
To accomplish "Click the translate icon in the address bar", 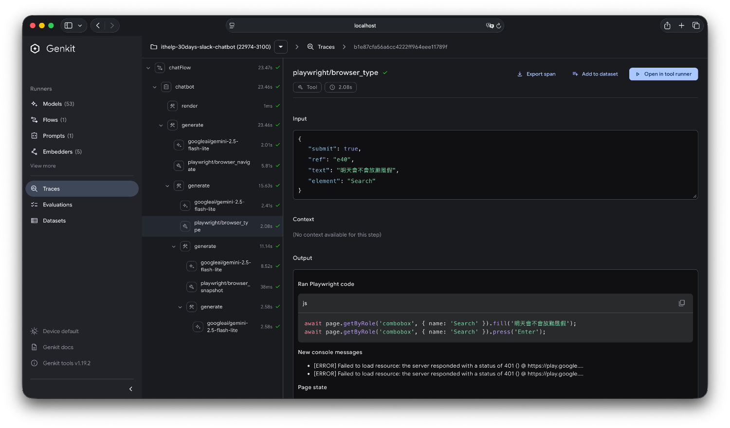I will (490, 26).
